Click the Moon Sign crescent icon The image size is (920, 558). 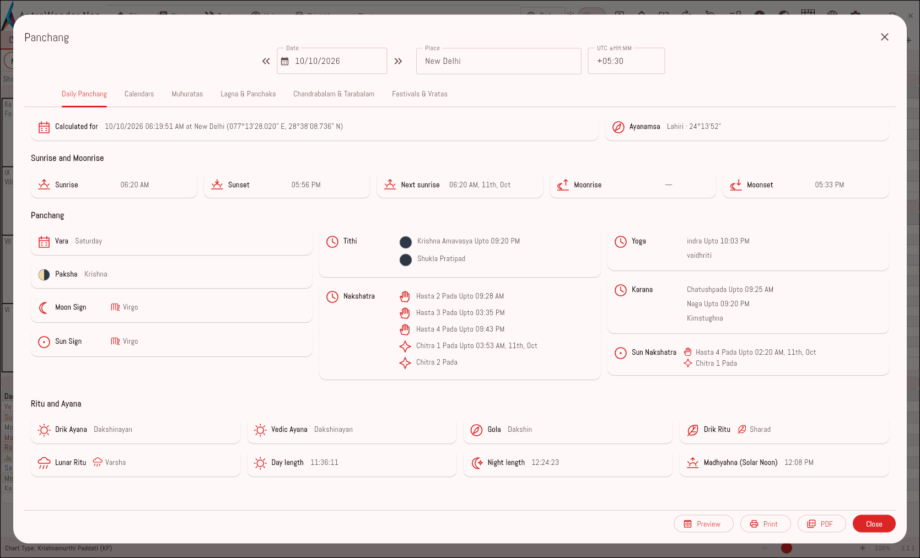[x=44, y=308]
